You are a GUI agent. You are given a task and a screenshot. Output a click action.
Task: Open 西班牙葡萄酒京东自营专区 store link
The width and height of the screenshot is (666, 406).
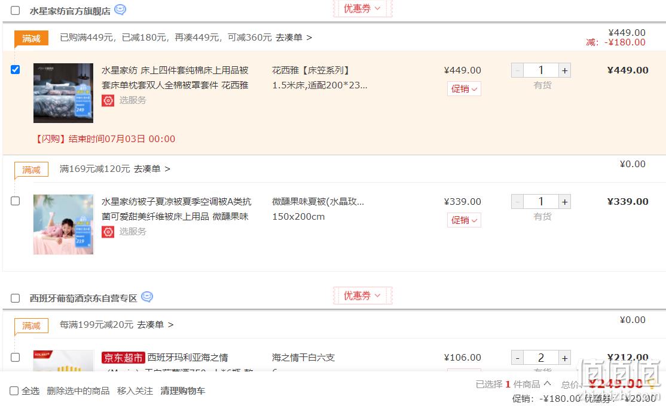(x=83, y=299)
